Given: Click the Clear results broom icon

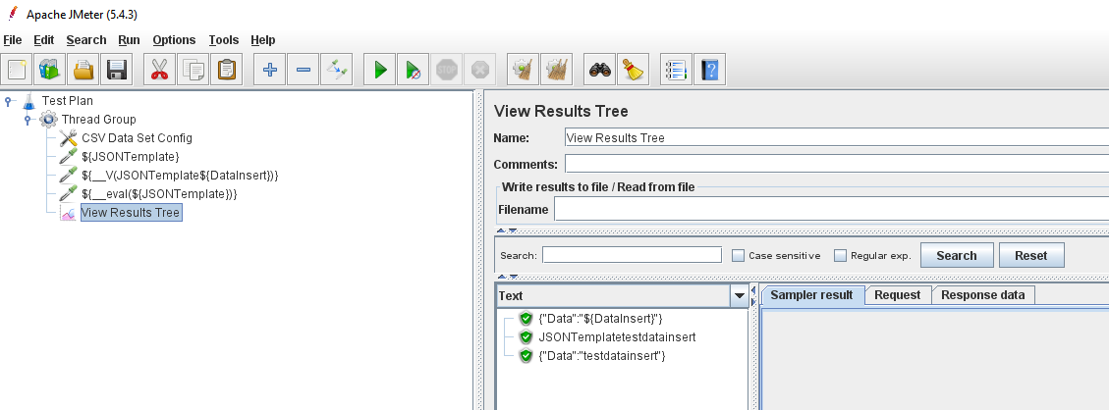Looking at the screenshot, I should pos(524,70).
